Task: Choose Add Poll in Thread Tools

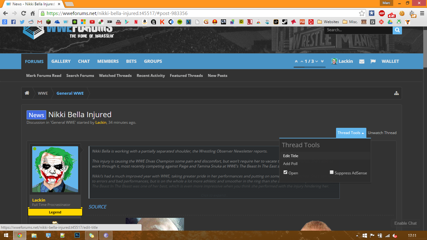Action: pos(290,164)
